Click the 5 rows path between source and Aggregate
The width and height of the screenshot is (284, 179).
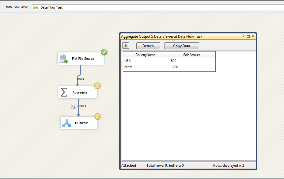[x=79, y=79]
